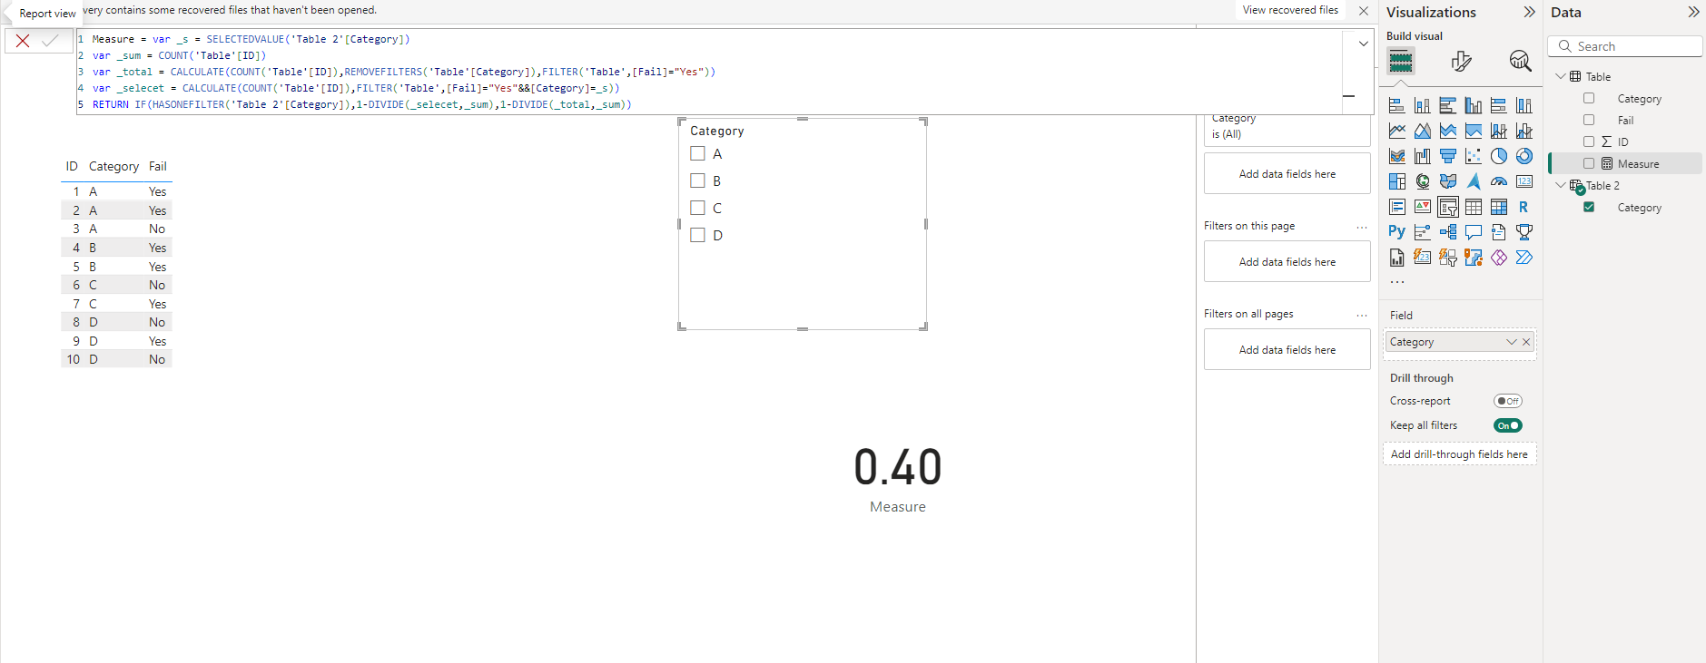Select the Python visual icon
The image size is (1706, 663).
pos(1397,232)
